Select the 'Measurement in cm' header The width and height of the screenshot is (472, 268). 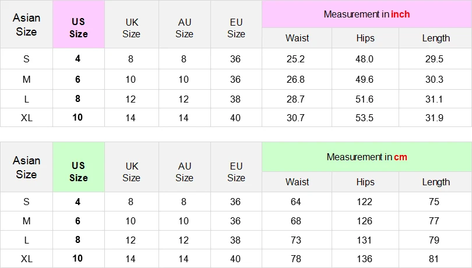(367, 157)
